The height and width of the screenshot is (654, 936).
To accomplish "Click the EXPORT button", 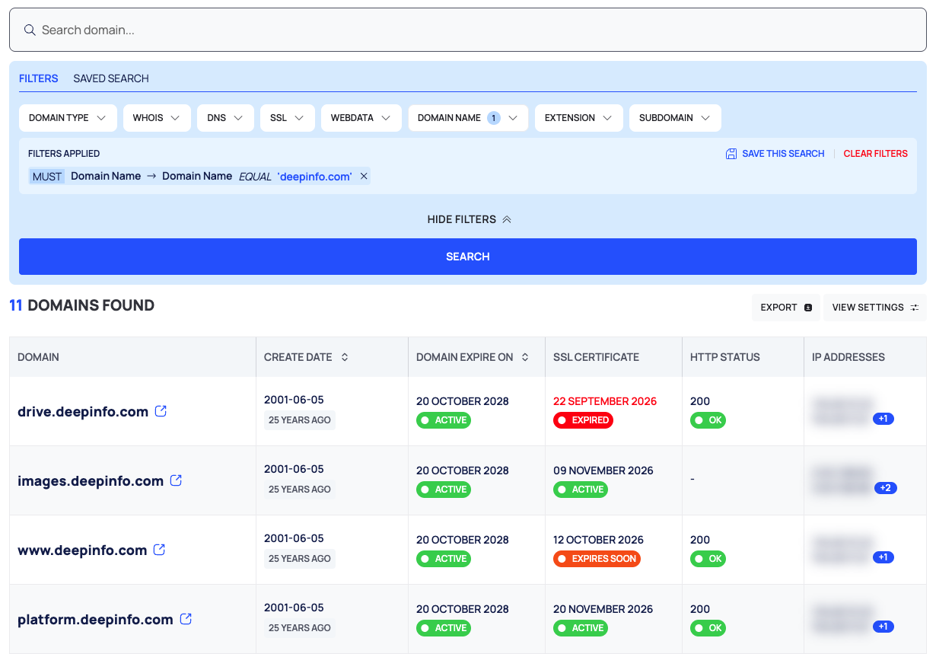I will point(786,308).
